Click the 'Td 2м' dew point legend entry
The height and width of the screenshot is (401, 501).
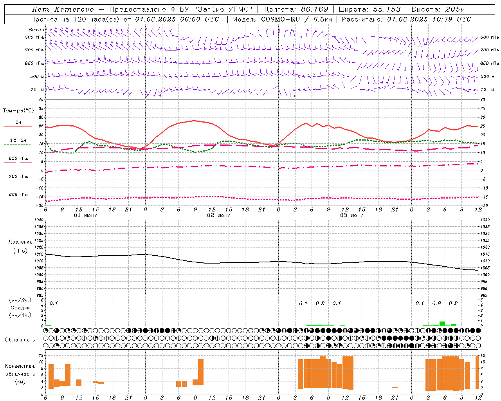click(18, 140)
